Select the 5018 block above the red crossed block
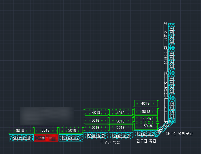201x154 pixels. (46, 130)
